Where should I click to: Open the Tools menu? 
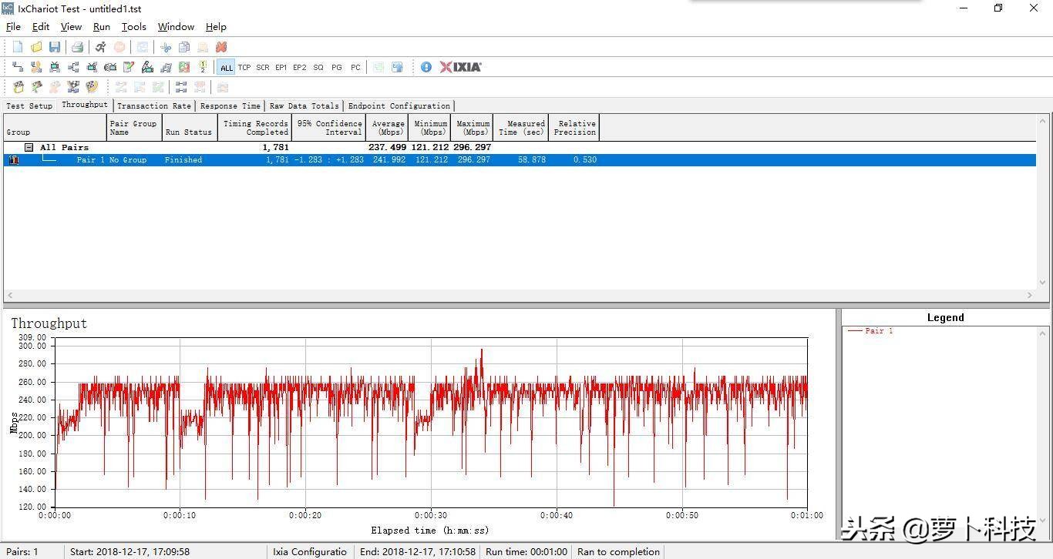coord(133,26)
